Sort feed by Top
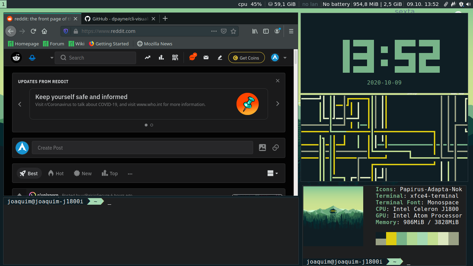Screen dimensions: 473x266 coord(110,174)
